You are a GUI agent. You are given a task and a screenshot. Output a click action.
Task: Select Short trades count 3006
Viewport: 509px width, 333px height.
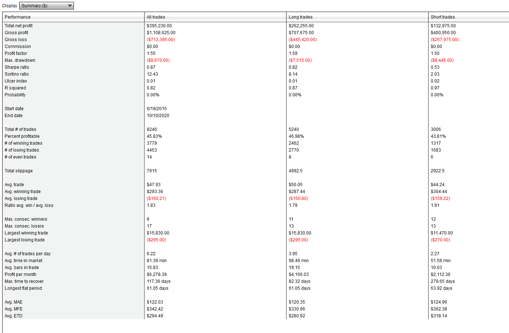pos(436,129)
